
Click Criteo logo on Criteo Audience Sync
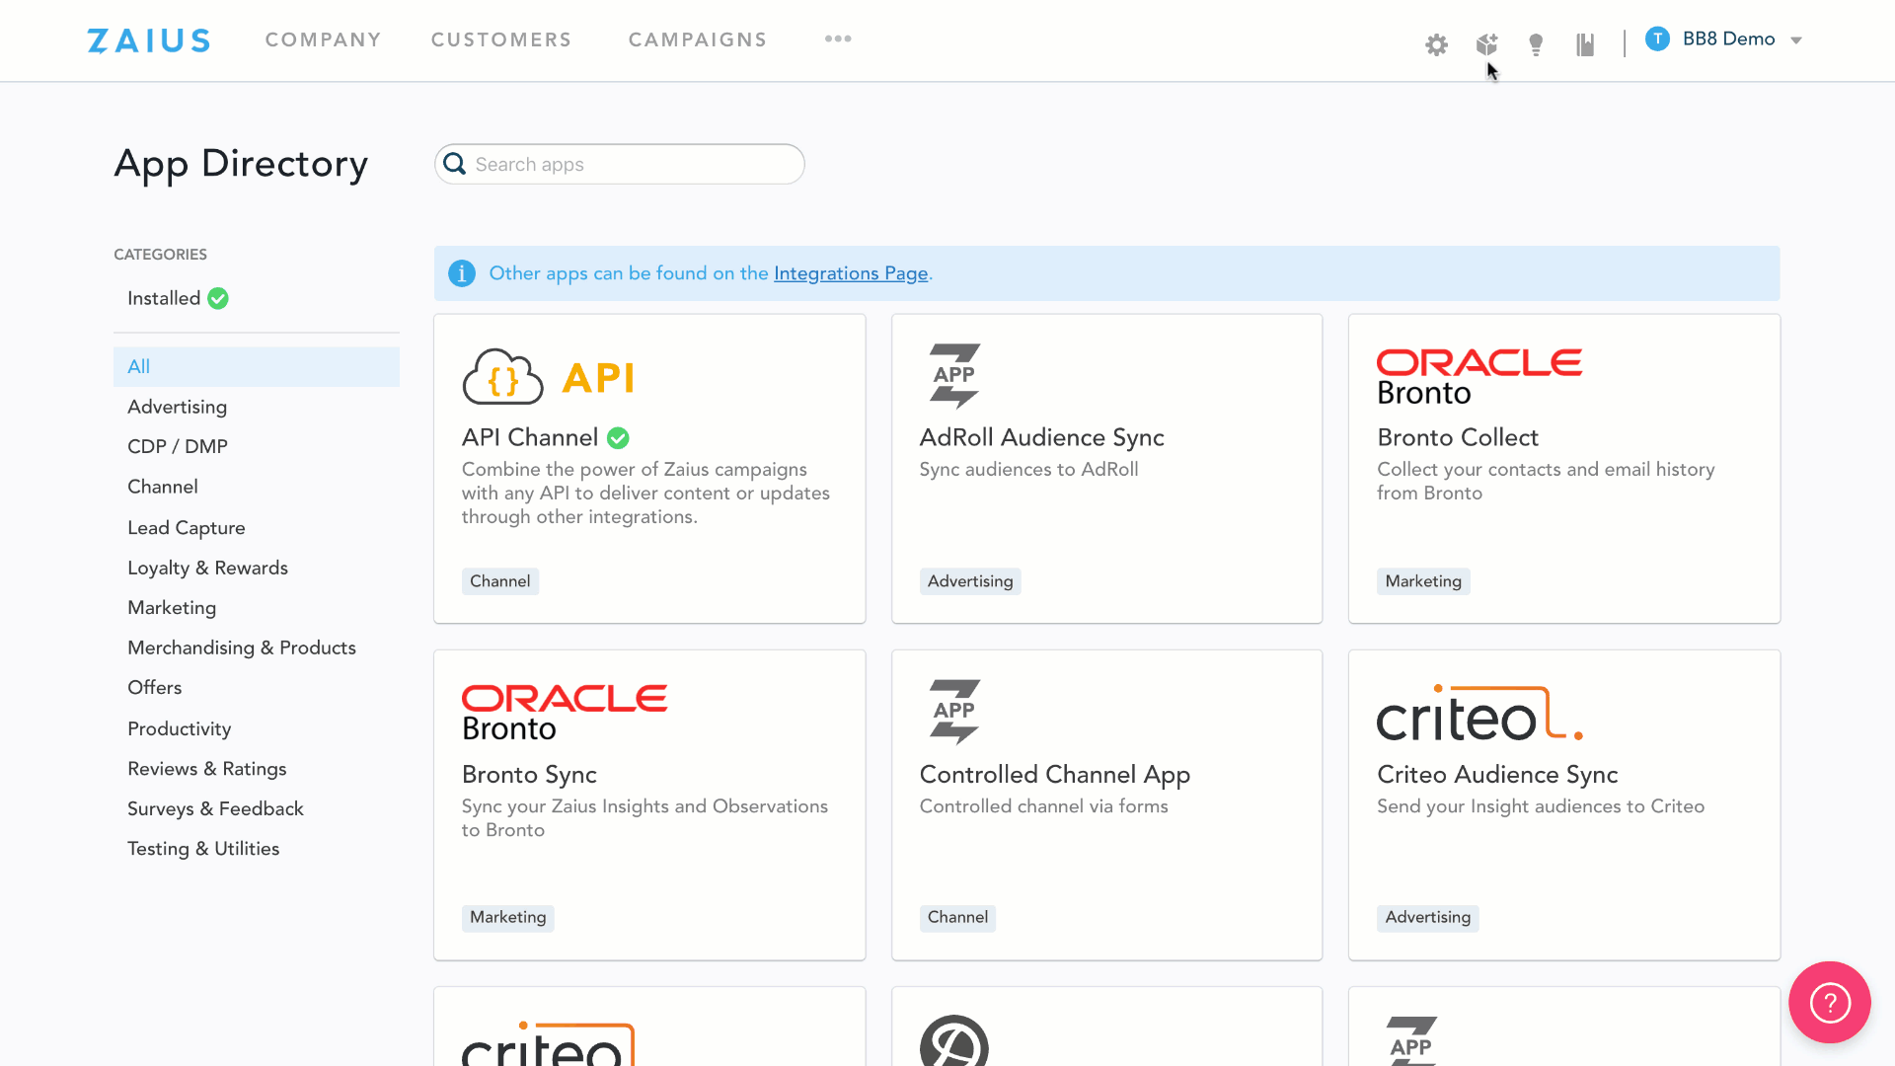pos(1479,713)
